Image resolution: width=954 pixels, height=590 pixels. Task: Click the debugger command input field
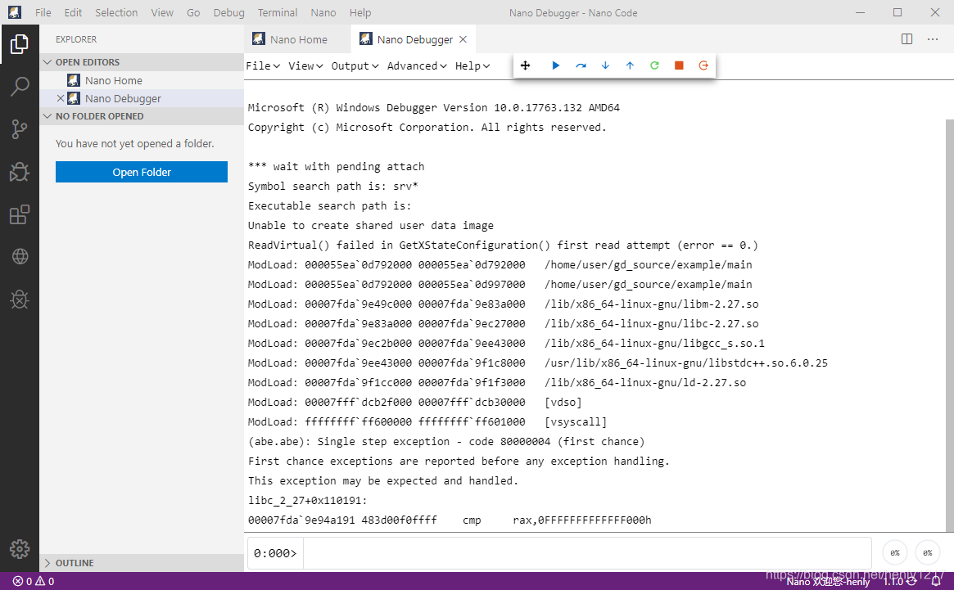[x=587, y=553]
